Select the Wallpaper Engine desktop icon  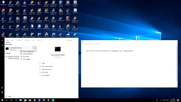75,3
